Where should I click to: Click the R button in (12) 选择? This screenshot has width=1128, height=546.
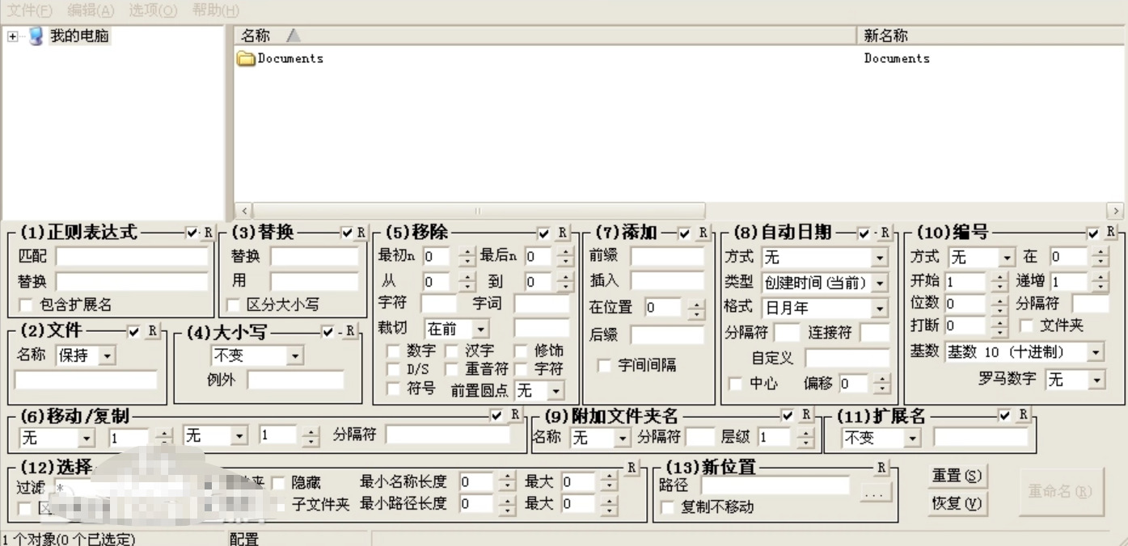click(632, 467)
